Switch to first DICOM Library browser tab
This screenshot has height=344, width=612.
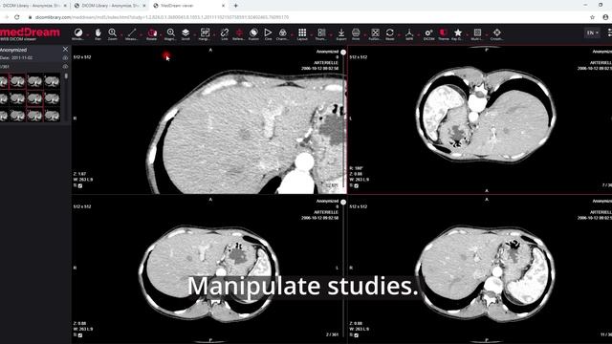tap(34, 6)
